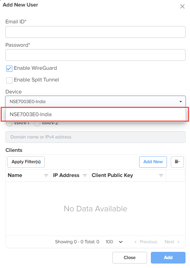
Task: Click the IP Address column filter icon
Action: pyautogui.click(x=85, y=175)
